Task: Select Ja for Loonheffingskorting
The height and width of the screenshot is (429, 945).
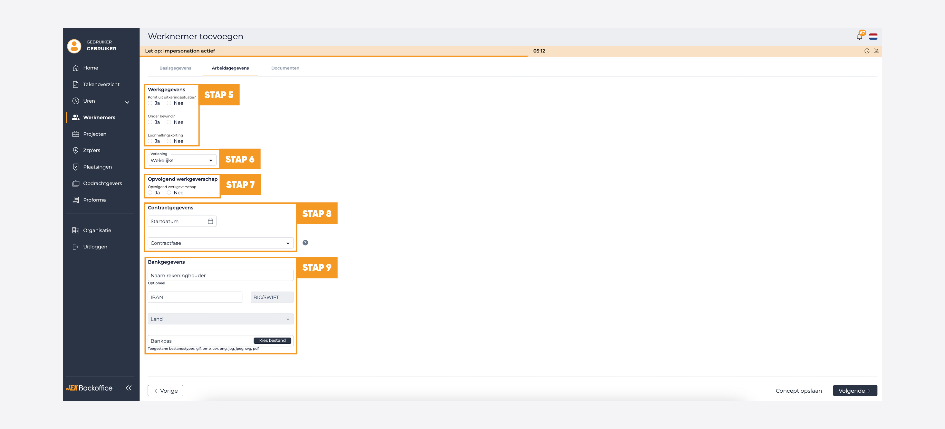Action: [150, 141]
